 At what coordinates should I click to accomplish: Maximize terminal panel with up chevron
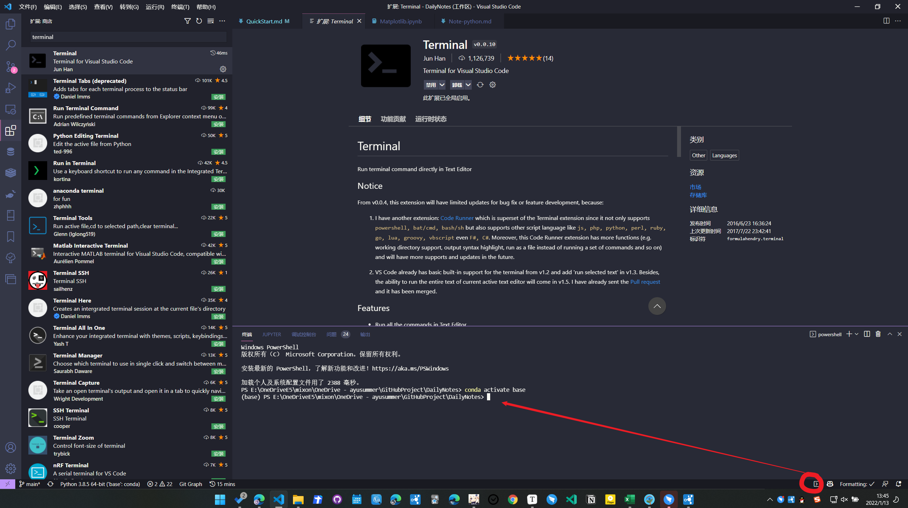(x=890, y=334)
